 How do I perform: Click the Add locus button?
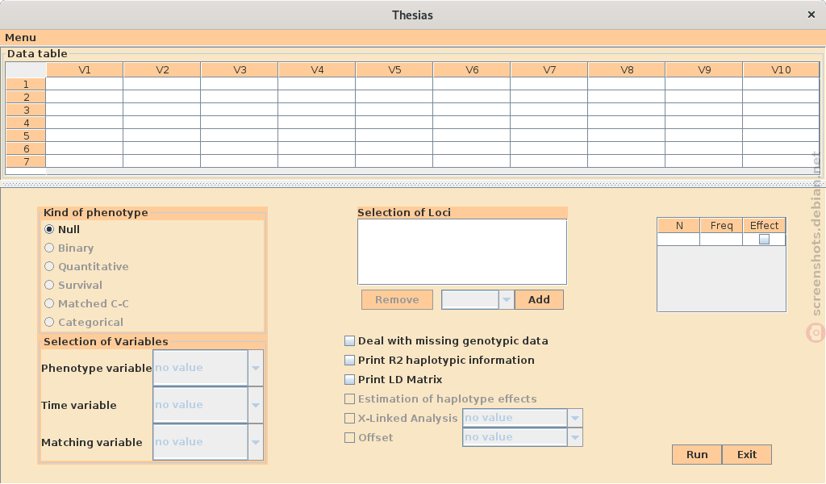point(539,299)
